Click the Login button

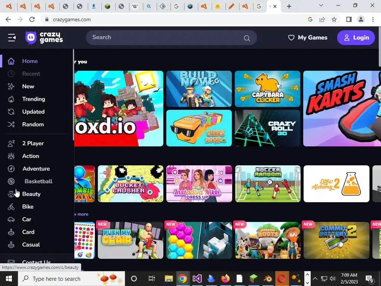[x=356, y=38]
